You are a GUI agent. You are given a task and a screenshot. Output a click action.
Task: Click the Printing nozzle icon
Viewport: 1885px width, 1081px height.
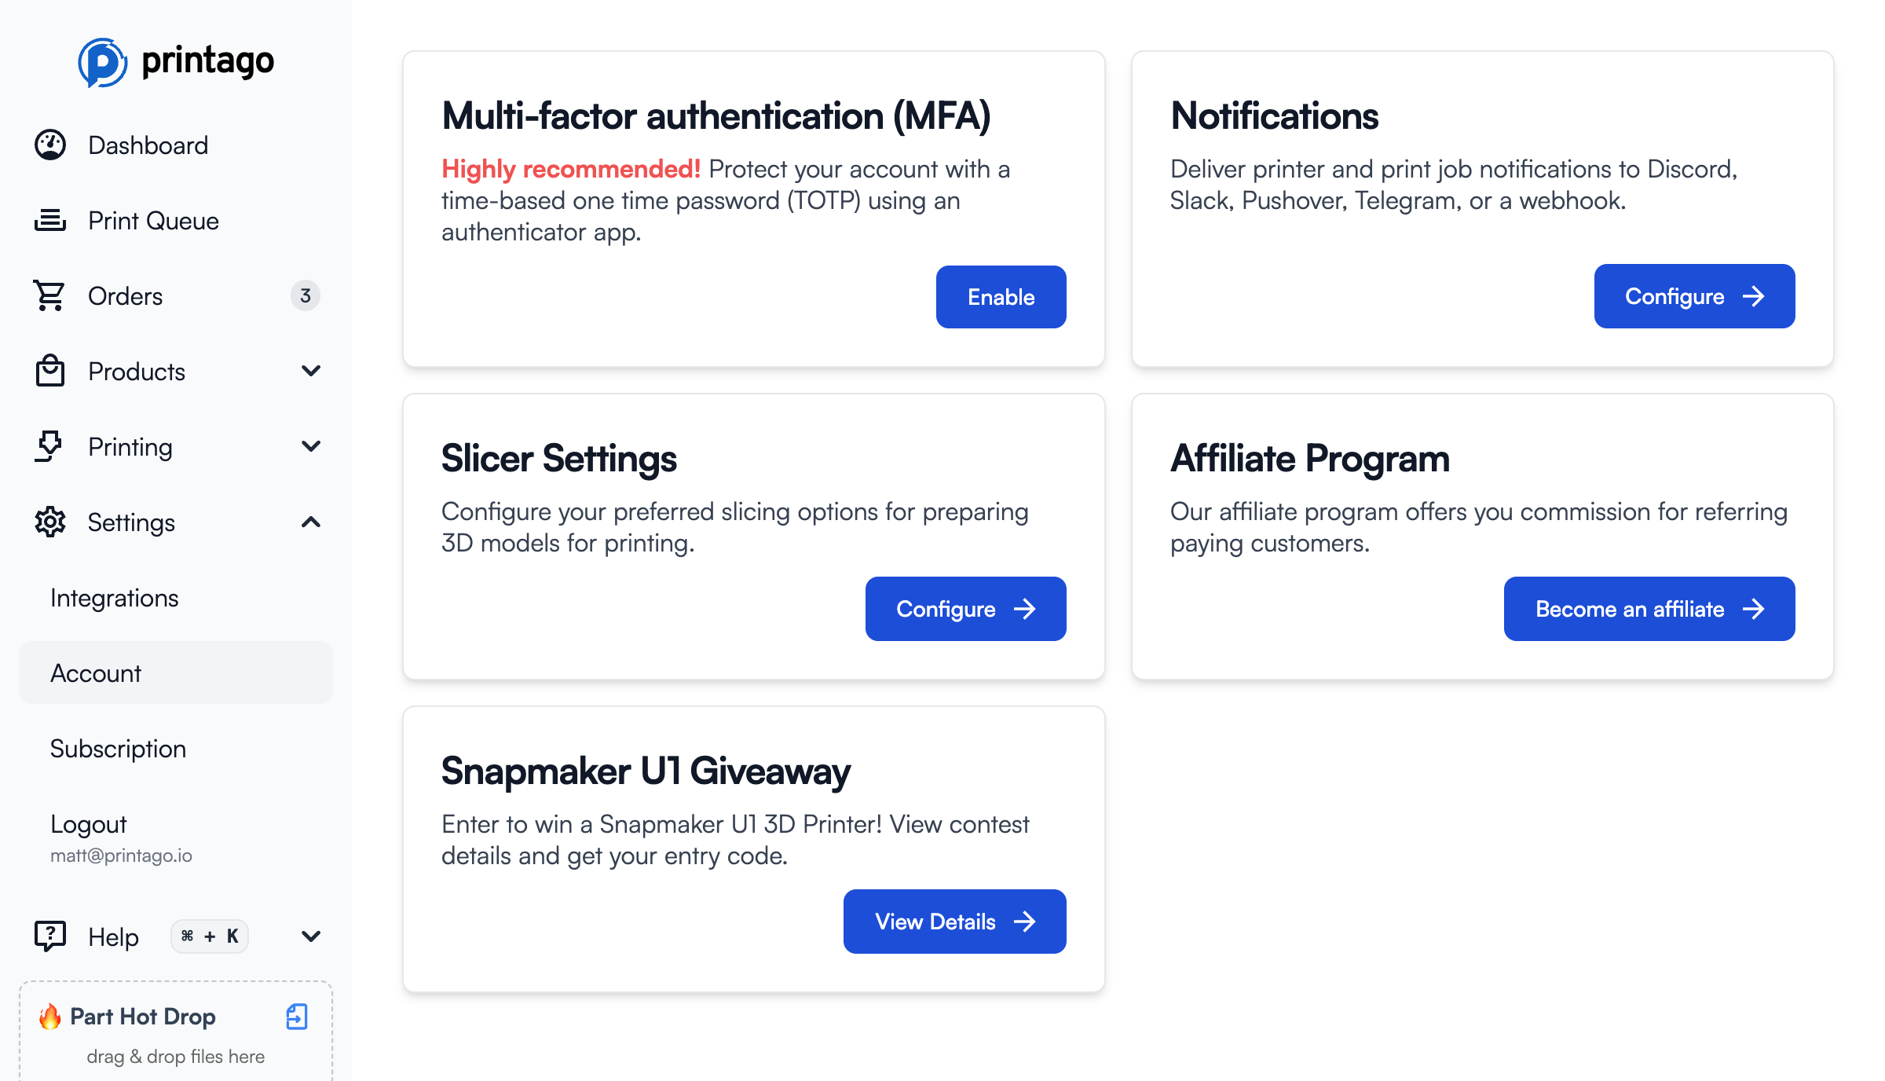[x=50, y=446]
